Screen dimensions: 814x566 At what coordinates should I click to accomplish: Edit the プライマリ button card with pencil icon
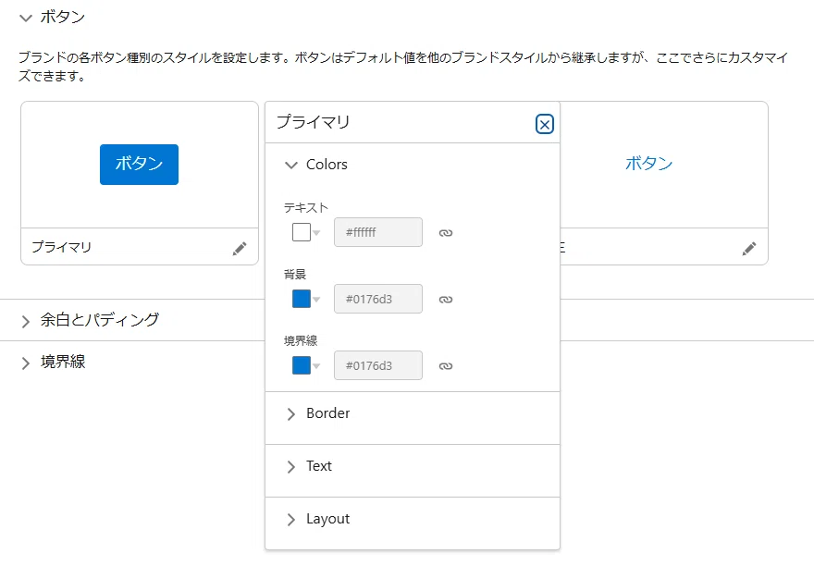[240, 249]
